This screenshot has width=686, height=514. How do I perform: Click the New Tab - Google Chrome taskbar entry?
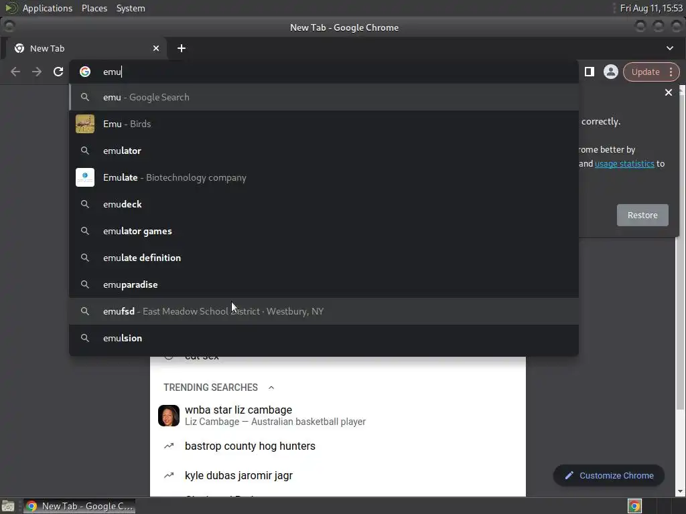79,506
